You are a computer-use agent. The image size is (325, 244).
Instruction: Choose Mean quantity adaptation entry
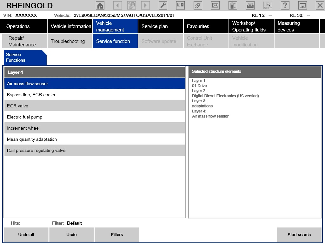pyautogui.click(x=95, y=139)
